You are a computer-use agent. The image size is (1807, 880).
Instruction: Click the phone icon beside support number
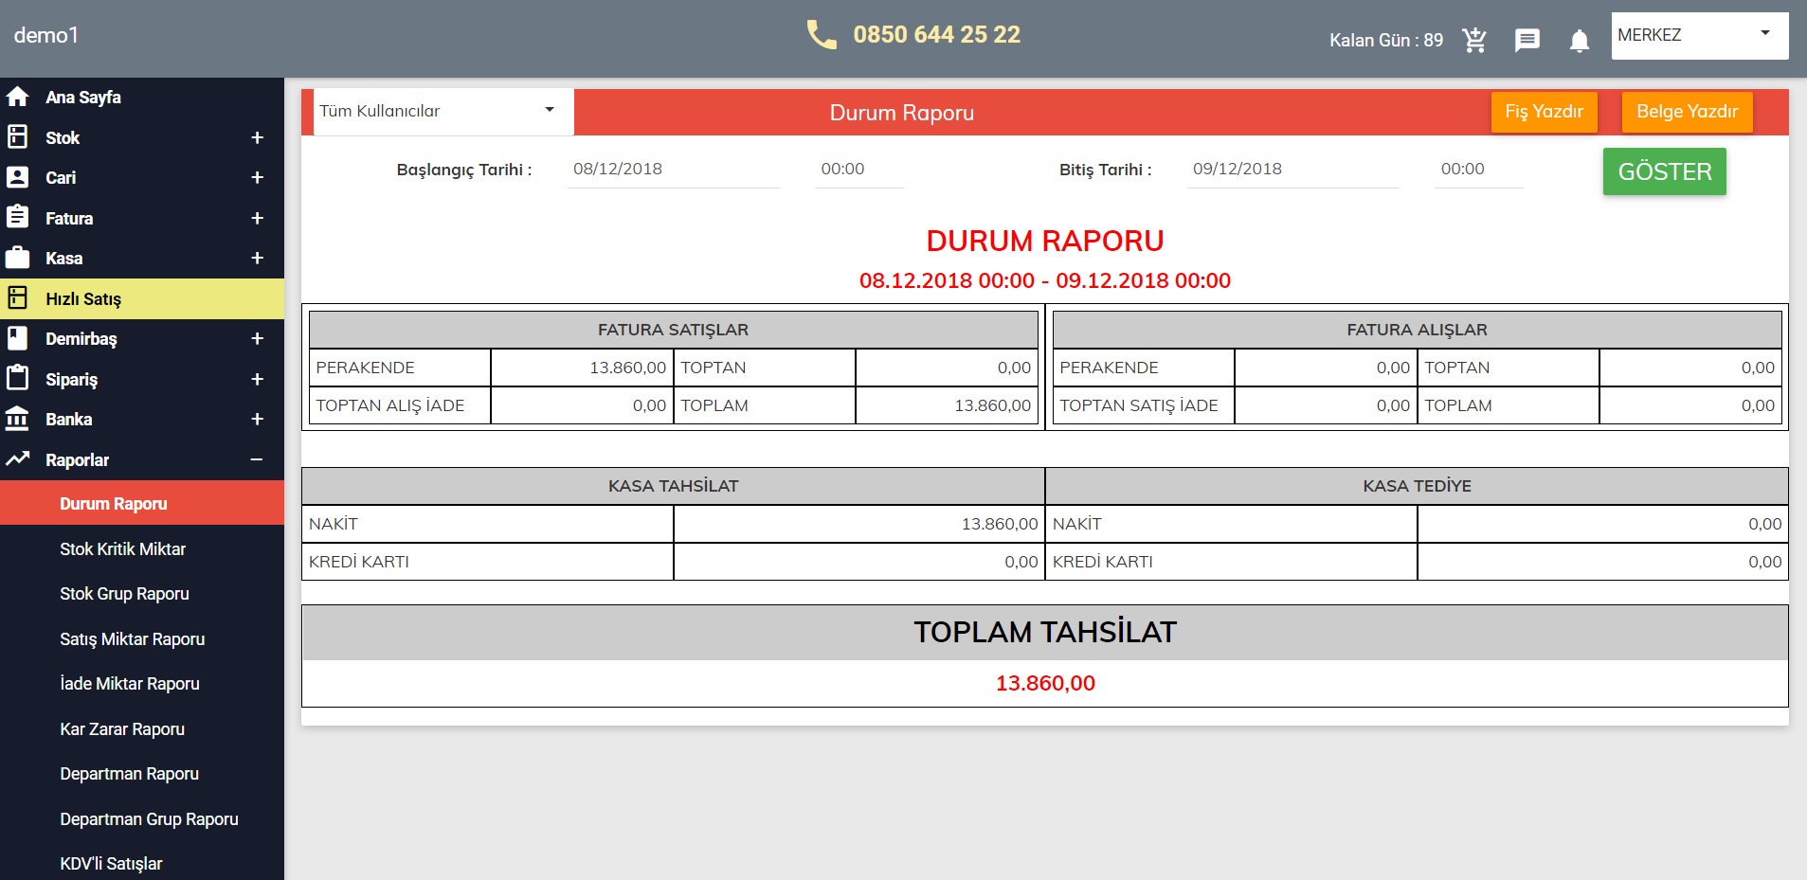821,35
